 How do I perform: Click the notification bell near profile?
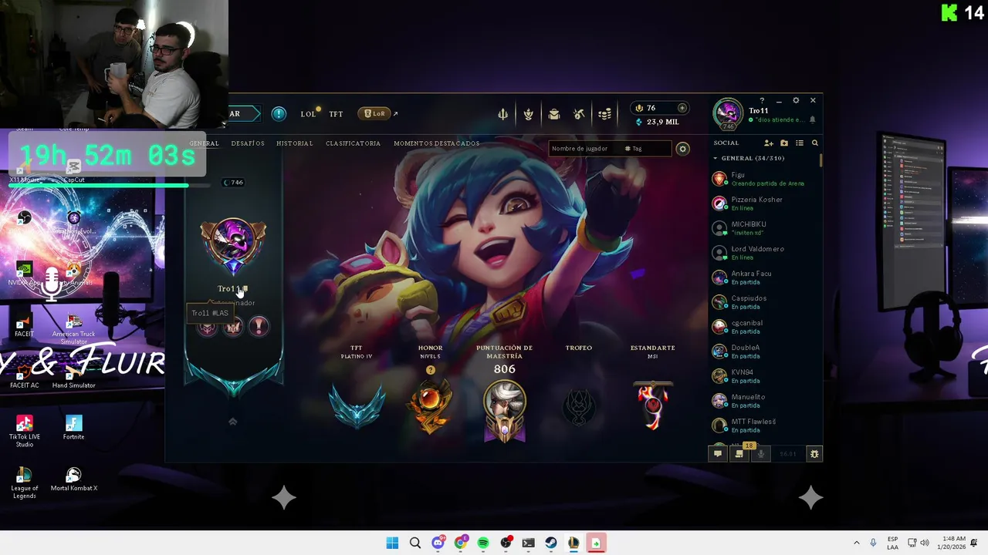click(x=812, y=120)
